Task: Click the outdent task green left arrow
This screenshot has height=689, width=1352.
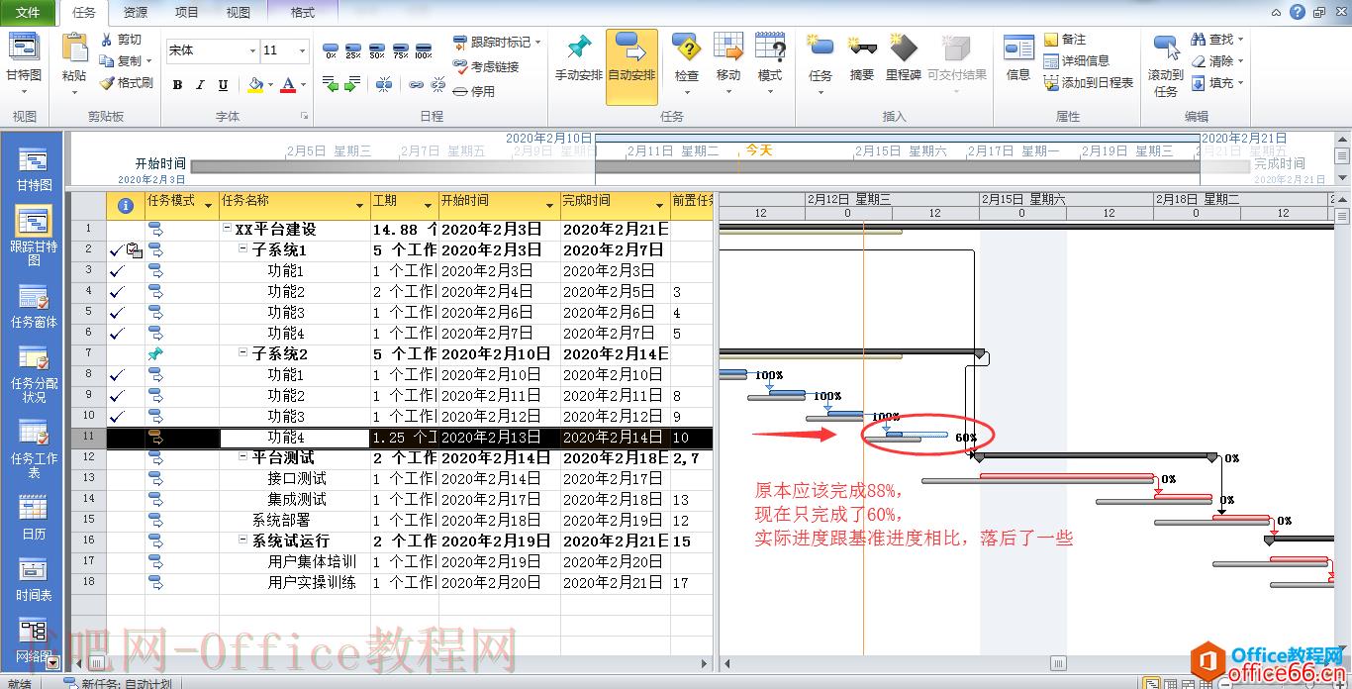Action: pos(331,85)
